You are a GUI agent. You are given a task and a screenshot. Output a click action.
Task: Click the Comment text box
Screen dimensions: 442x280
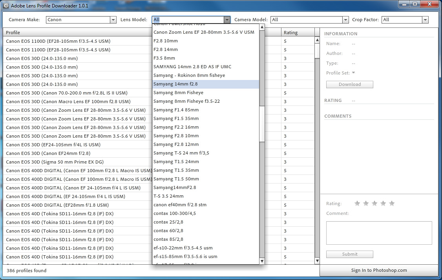coord(379,233)
